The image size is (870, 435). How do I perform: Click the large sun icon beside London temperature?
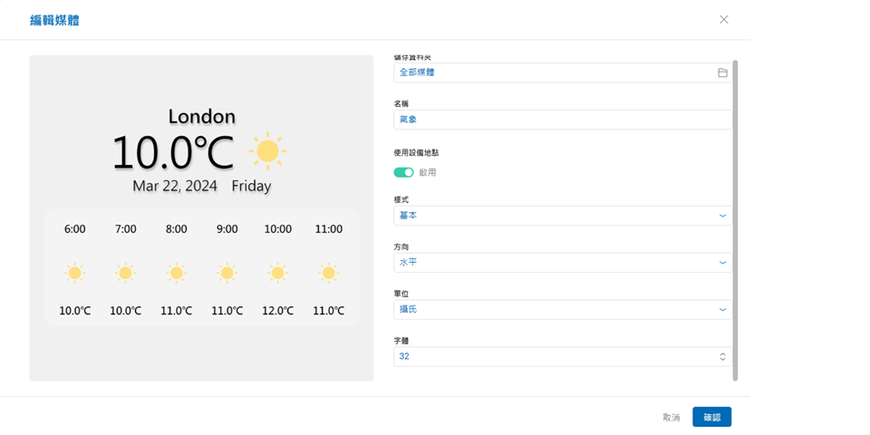267,152
